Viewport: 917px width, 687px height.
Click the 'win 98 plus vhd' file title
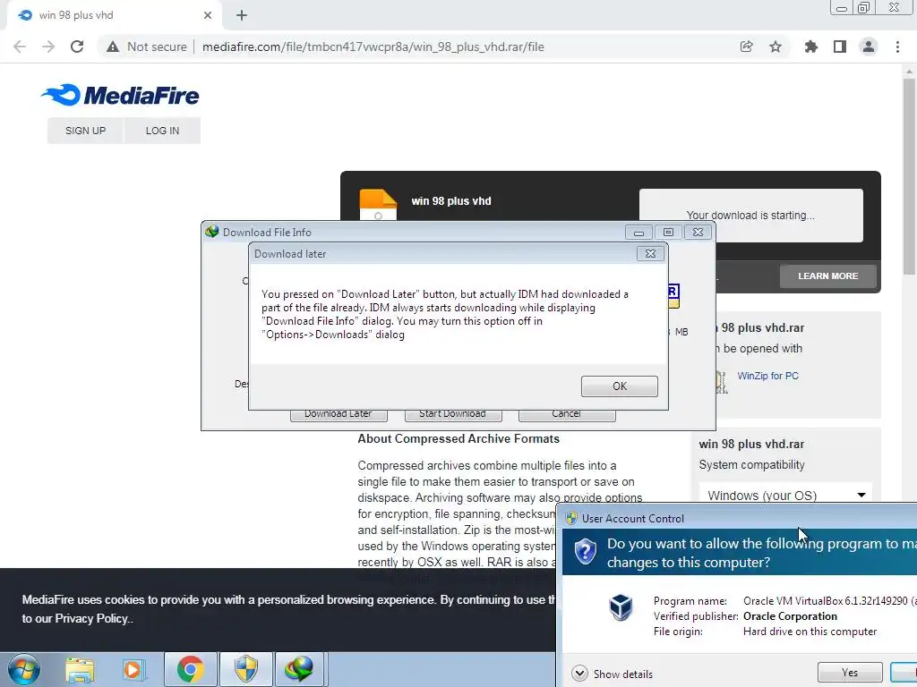click(x=451, y=201)
